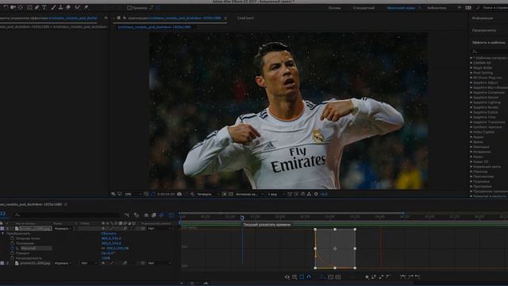508x286 pixels.
Task: Select the Unified Camera tool
Action: [13, 7]
